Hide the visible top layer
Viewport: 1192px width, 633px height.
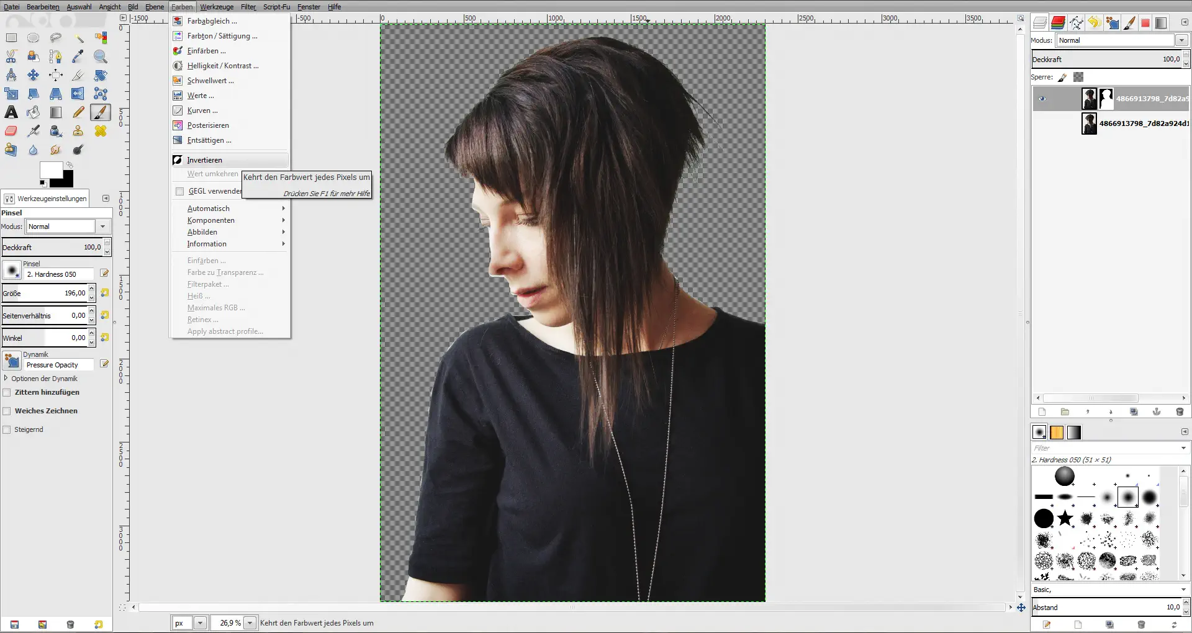pyautogui.click(x=1042, y=99)
